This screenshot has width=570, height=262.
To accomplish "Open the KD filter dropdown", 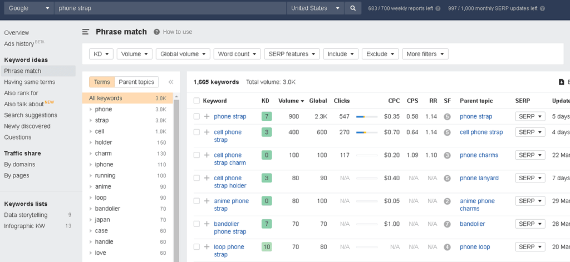I will click(x=101, y=54).
